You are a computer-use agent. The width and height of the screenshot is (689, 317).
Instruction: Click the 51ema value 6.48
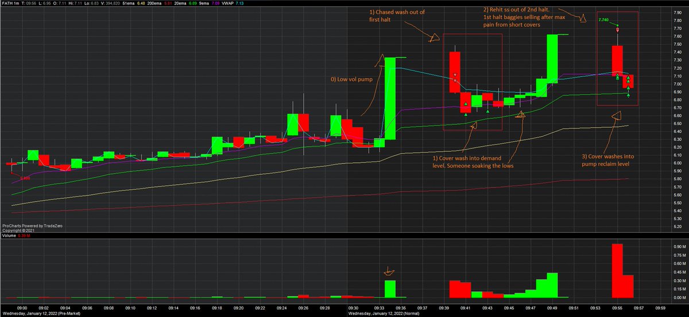pyautogui.click(x=141, y=3)
